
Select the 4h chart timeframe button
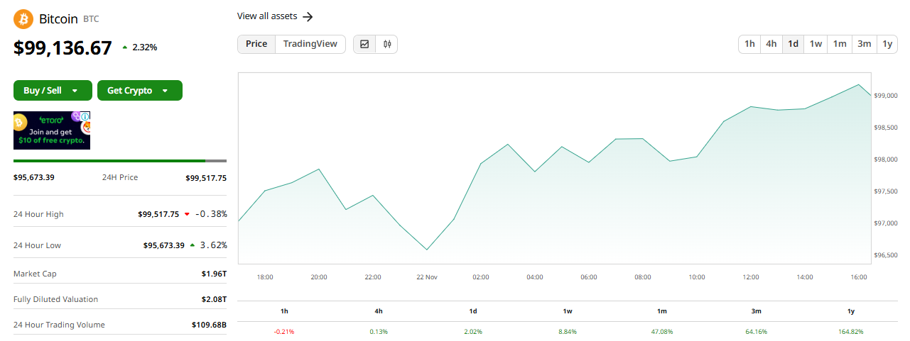click(x=771, y=44)
